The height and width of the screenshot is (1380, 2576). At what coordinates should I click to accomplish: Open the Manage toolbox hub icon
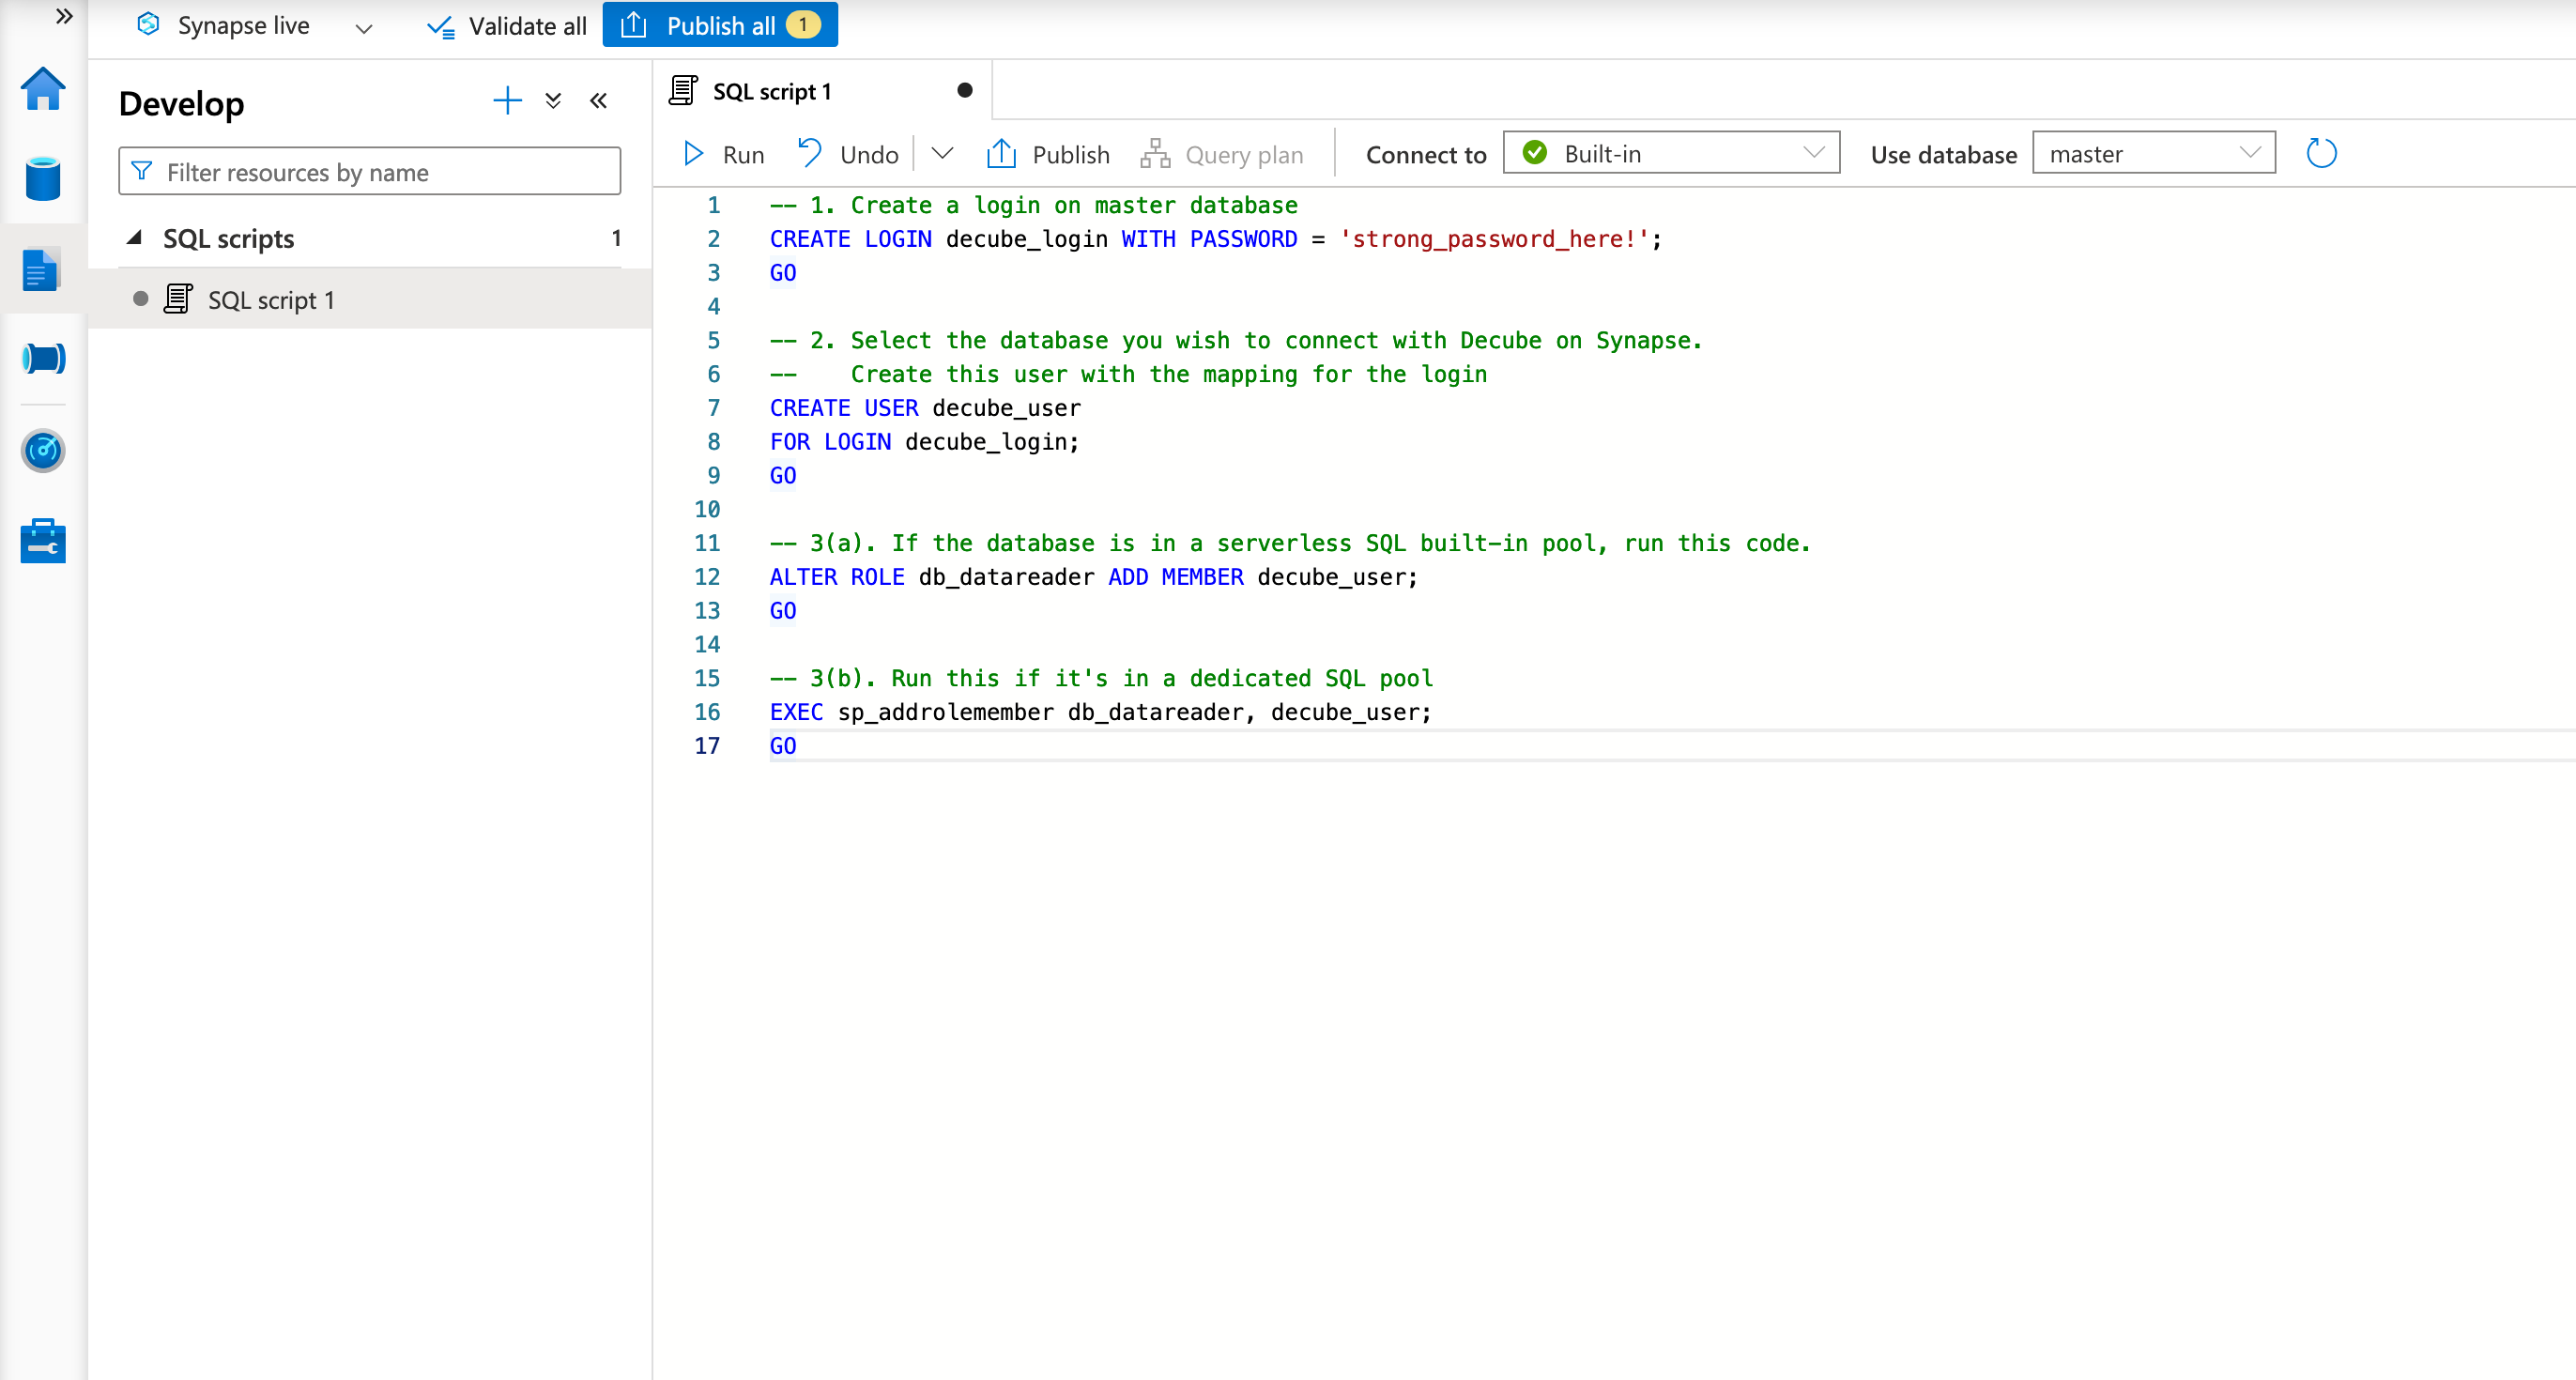pos(43,541)
